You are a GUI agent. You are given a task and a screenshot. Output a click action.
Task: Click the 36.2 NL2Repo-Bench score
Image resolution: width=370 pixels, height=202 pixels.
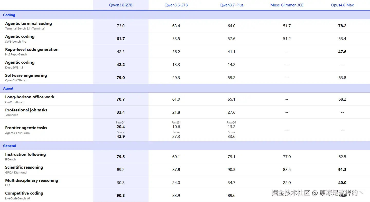(176, 52)
